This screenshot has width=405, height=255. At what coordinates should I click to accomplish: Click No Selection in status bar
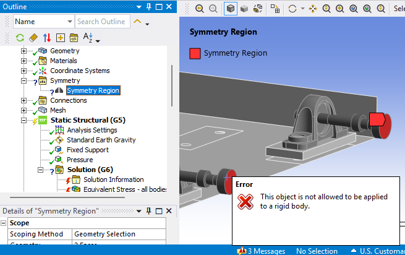[x=317, y=251]
